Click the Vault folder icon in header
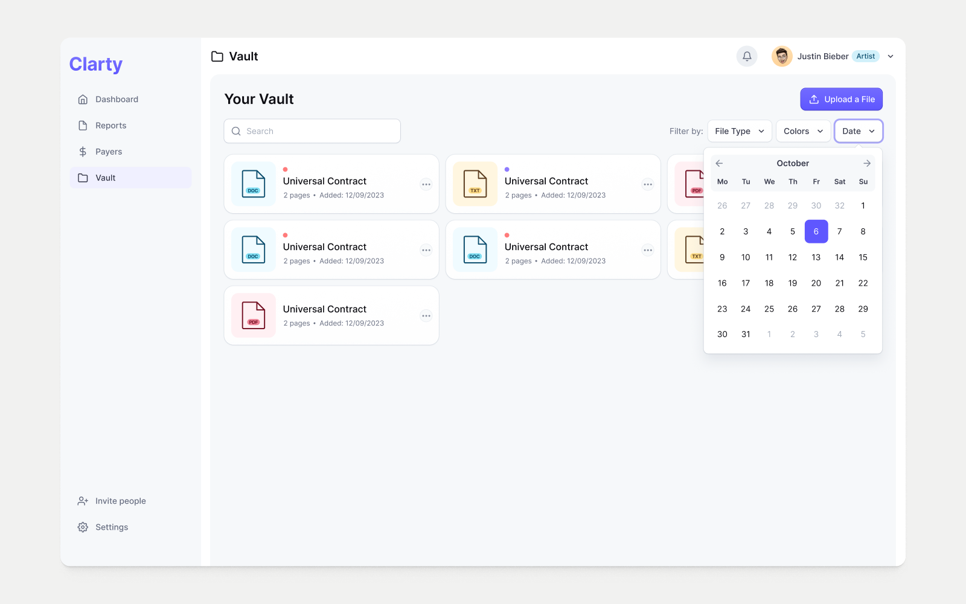Screen dimensions: 966x604 [217, 56]
